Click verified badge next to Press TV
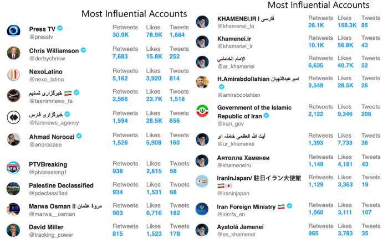 [x=60, y=28]
